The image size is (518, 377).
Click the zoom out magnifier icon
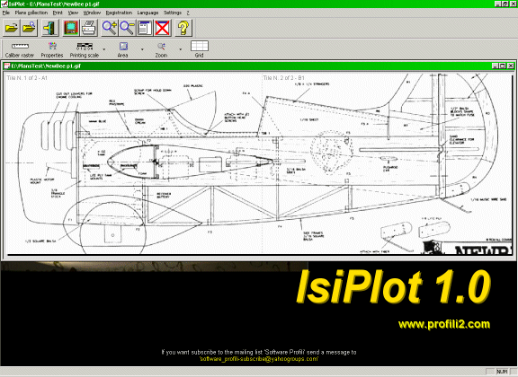pyautogui.click(x=127, y=28)
